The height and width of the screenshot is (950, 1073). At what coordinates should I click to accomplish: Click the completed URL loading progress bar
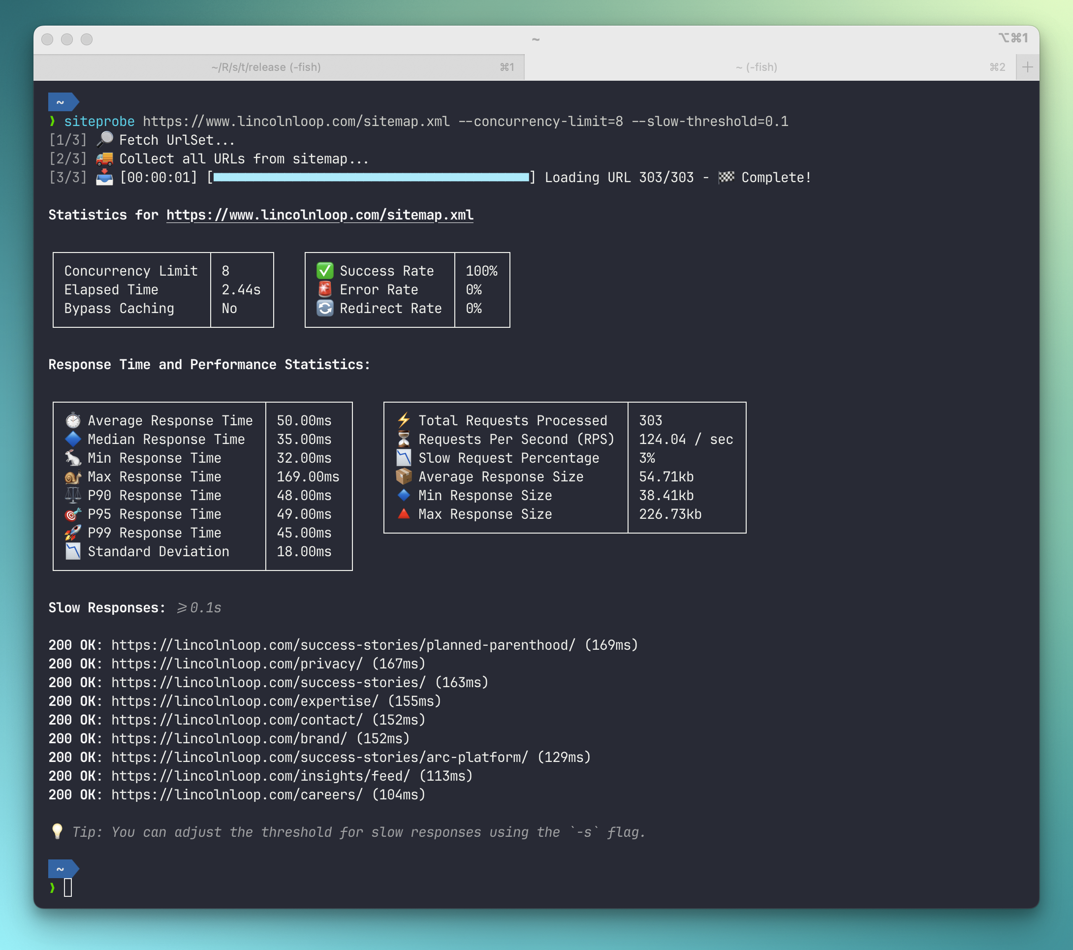tap(371, 177)
